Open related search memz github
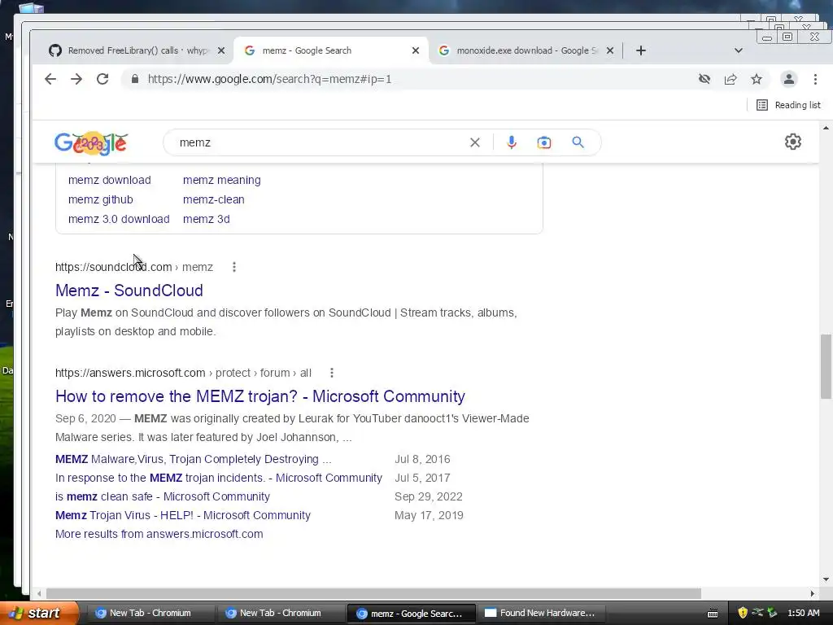 coord(100,200)
